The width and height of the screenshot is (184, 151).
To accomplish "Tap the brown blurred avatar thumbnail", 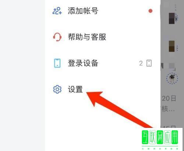I will [172, 46].
